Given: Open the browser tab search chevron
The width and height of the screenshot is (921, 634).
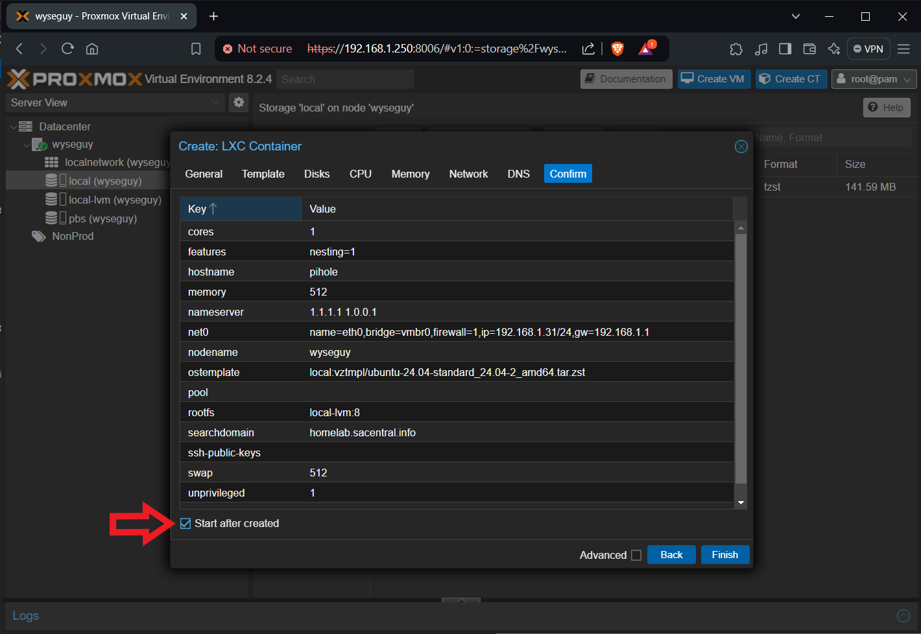Looking at the screenshot, I should (x=796, y=16).
